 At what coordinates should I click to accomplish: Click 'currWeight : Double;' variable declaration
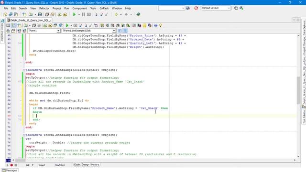pos(47,142)
